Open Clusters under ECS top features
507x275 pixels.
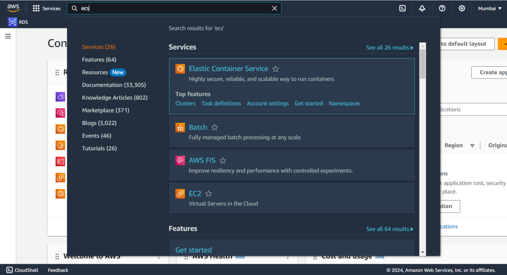tap(185, 103)
